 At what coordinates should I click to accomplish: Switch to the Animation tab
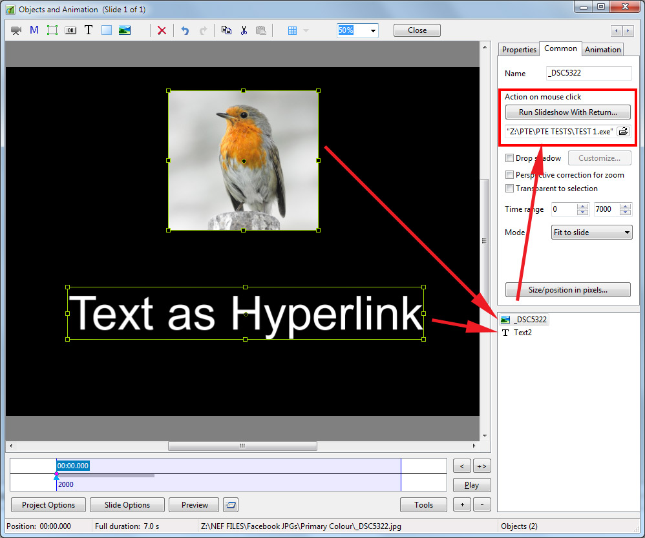(x=602, y=49)
